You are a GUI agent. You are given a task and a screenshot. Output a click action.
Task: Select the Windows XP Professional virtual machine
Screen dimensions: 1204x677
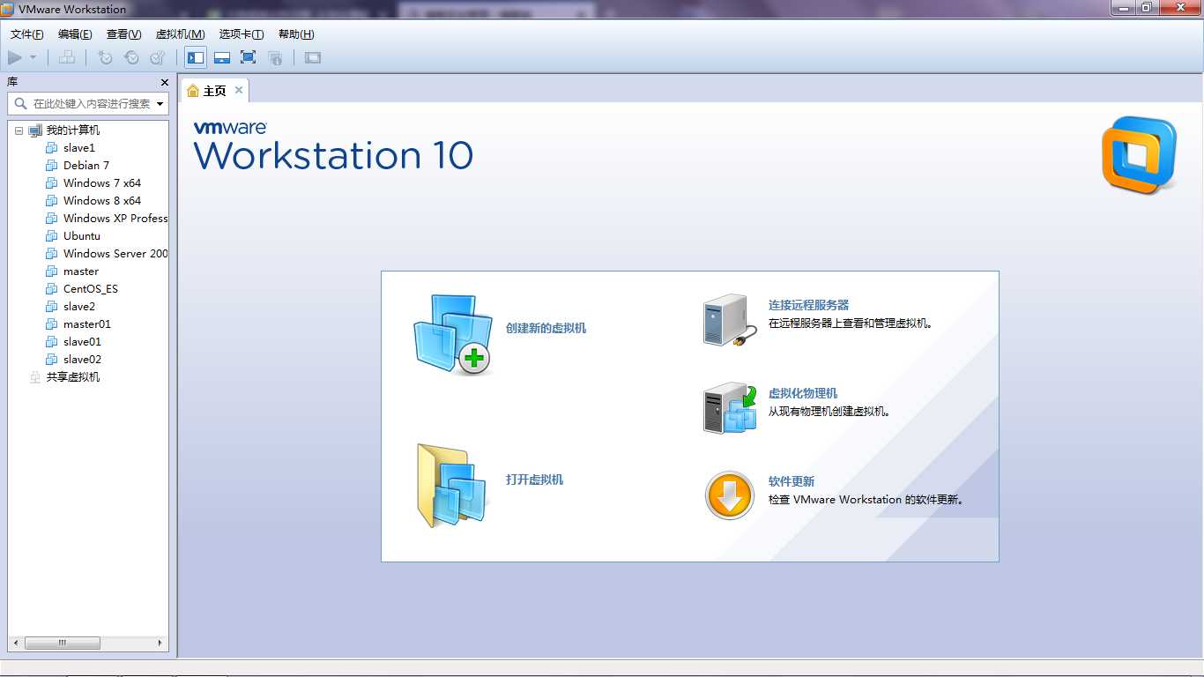115,219
